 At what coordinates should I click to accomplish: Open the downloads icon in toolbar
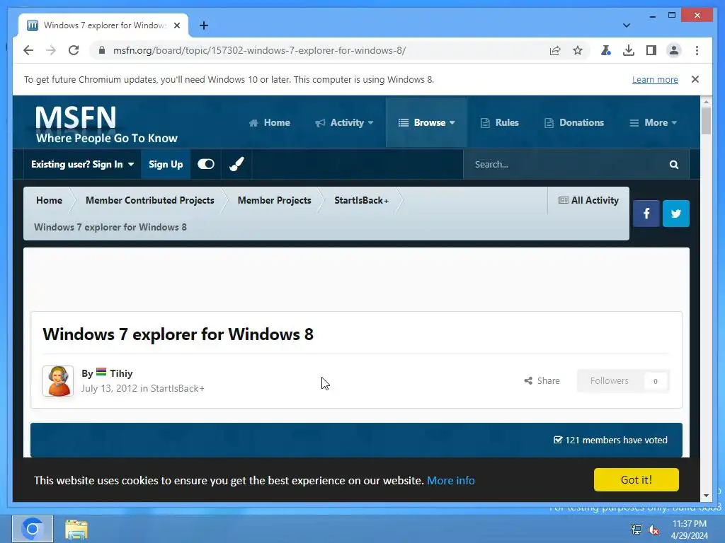629,50
